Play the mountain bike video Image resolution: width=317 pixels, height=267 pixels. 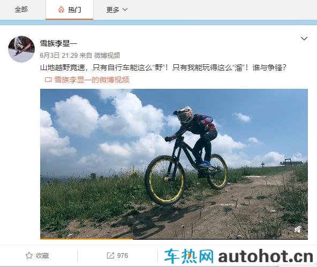(174, 164)
